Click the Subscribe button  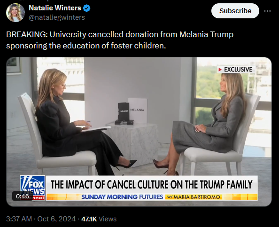point(235,11)
